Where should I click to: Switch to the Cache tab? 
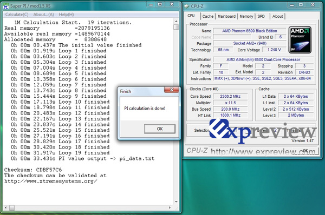[x=208, y=16]
